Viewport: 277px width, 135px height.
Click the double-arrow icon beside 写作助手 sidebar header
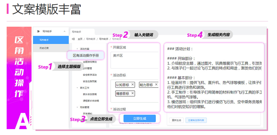tap(38, 31)
